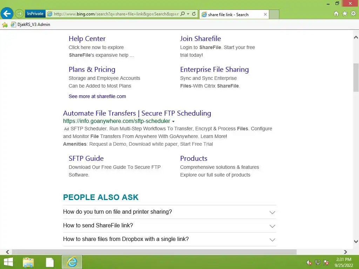
Task: Open dropdown arrow beside goanywhere URL
Action: (173, 122)
